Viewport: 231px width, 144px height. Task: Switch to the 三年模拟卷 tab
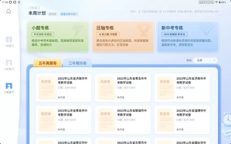77,63
